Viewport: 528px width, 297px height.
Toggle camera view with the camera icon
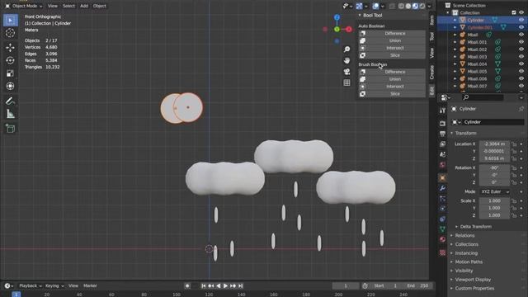(x=346, y=72)
